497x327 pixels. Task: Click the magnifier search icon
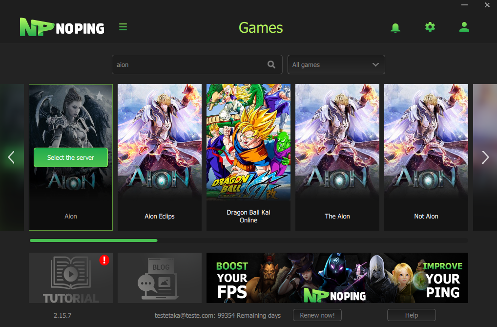[271, 65]
